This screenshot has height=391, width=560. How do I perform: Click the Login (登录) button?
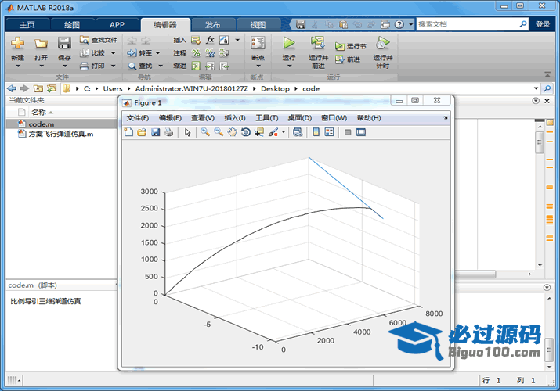[543, 24]
